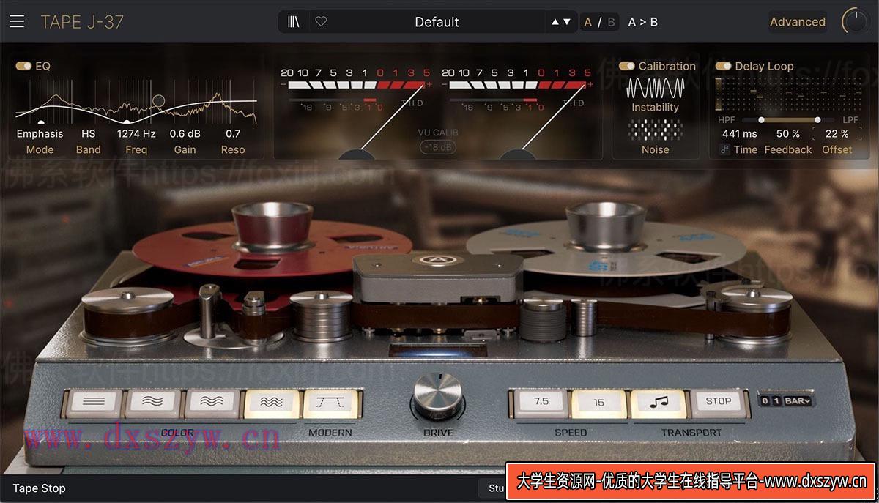This screenshot has height=503, width=879.
Task: Select the double-wave Color button
Action: click(x=212, y=402)
